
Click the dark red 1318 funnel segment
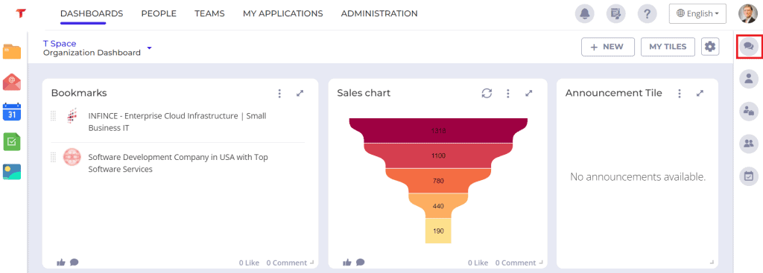click(438, 131)
